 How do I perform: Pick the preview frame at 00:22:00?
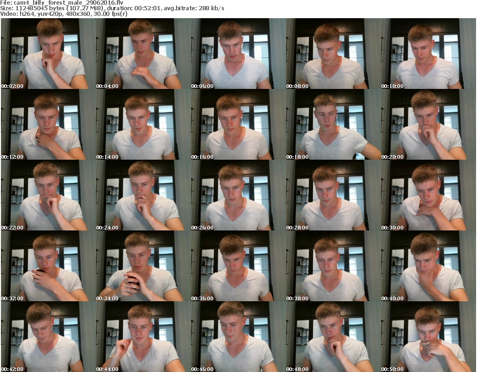[48, 195]
